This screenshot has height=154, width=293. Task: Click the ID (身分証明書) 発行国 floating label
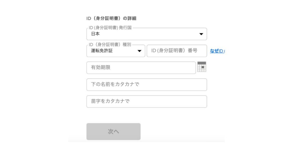click(x=110, y=28)
